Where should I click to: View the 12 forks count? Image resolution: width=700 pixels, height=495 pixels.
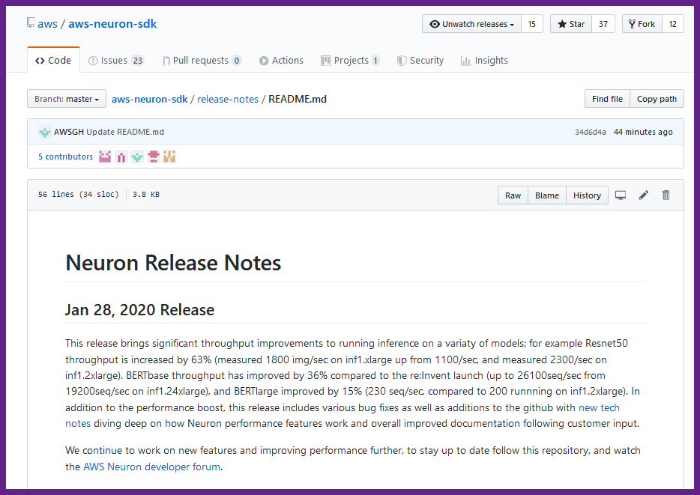tap(673, 24)
